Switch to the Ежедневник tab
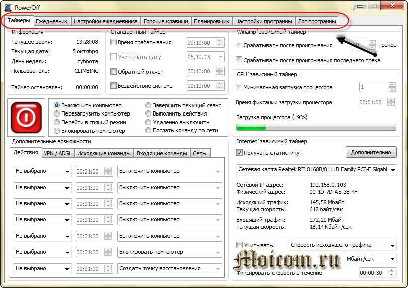 [x=52, y=21]
